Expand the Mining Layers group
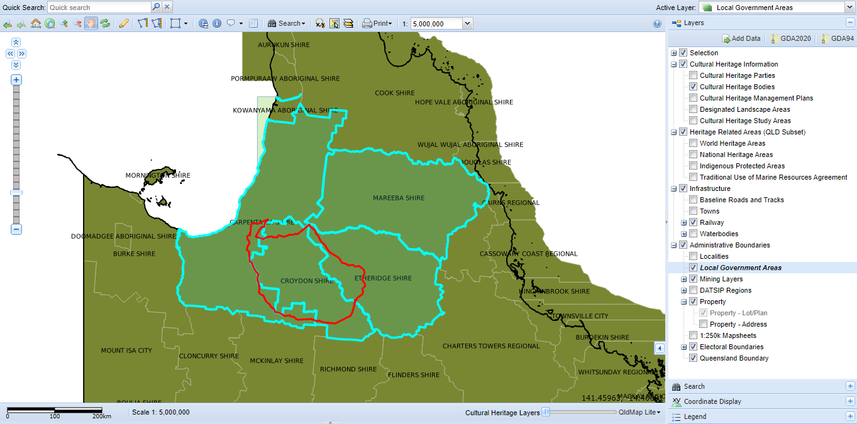Viewport: 857px width, 424px height. [684, 279]
